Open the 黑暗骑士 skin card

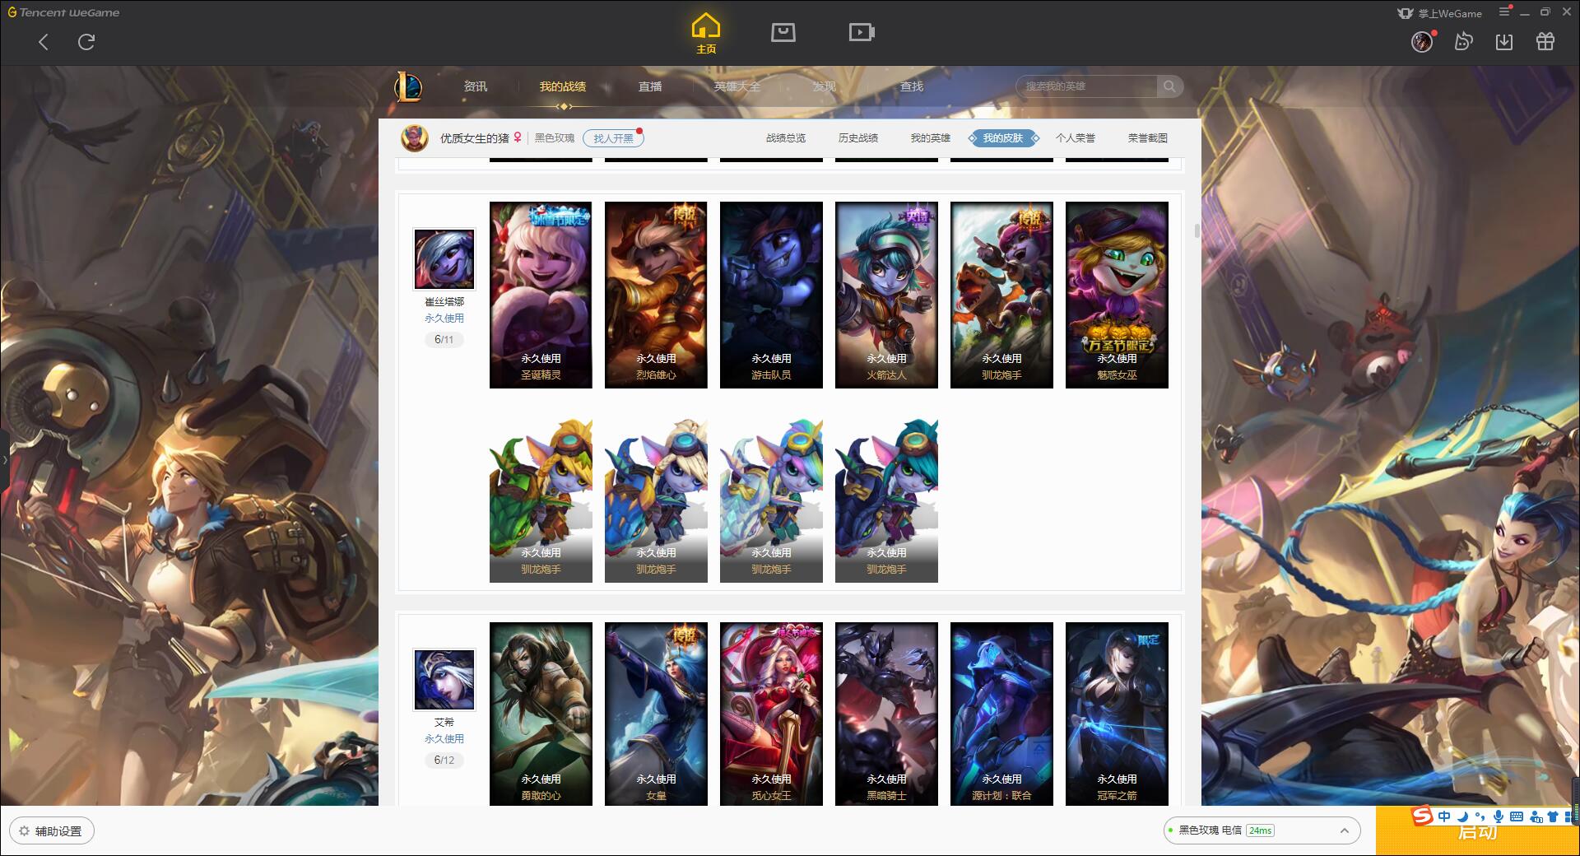886,714
